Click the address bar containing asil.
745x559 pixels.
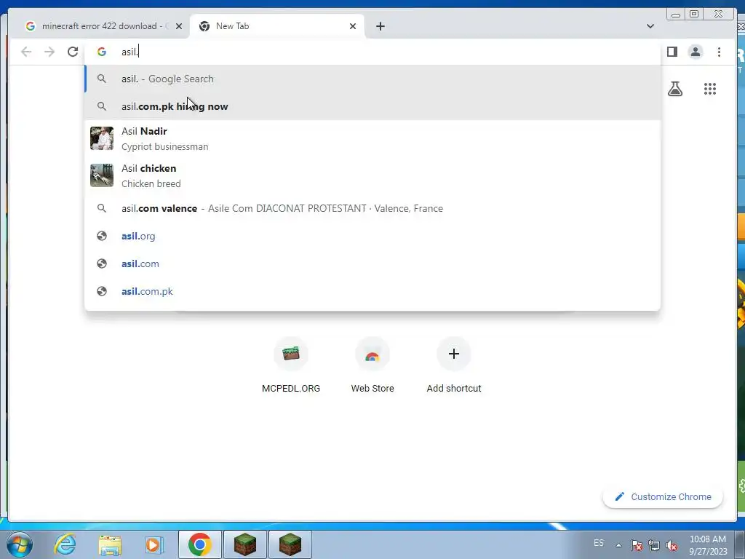coord(372,52)
